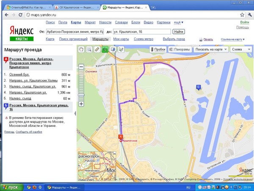The height and width of the screenshot is (191, 254).
Task: Click the add-placemark comment tool
Action: (x=113, y=49)
